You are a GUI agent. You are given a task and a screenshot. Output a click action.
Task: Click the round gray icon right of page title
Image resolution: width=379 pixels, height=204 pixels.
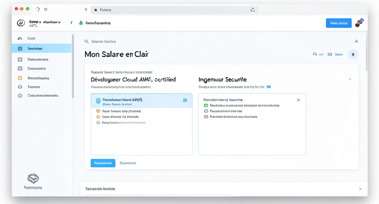(x=353, y=54)
